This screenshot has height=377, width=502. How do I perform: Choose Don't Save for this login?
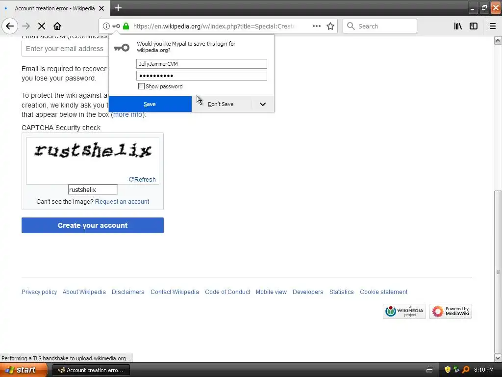[x=221, y=104]
